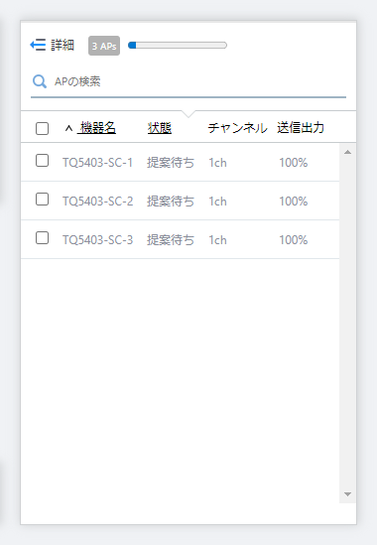Click the 送信出力 column header
The height and width of the screenshot is (545, 377).
(301, 128)
